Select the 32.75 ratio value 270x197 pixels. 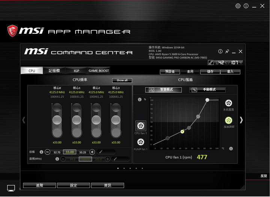(57, 152)
